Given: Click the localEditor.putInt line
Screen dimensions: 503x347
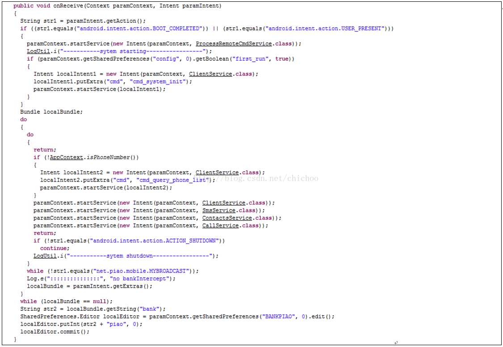Looking at the screenshot, I should [x=81, y=324].
